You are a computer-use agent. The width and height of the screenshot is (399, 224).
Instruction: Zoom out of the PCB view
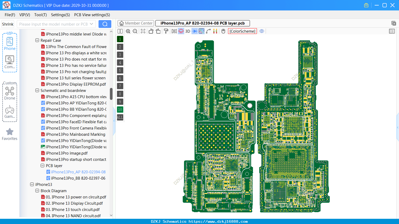[x=135, y=31]
